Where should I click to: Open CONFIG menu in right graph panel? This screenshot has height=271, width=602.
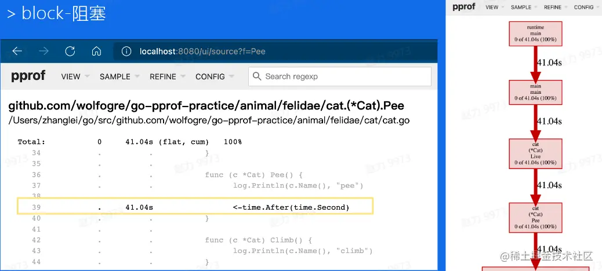tap(586, 8)
